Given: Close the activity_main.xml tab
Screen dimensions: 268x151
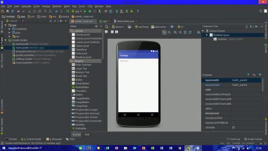Looking at the screenshot, I should (x=95, y=21).
